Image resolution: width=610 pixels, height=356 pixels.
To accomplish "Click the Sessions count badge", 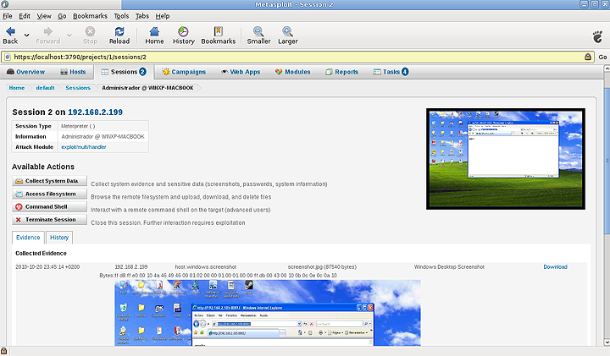I will pyautogui.click(x=143, y=72).
